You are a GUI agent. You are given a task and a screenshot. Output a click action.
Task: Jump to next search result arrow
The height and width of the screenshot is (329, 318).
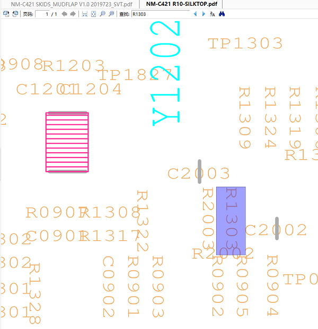coord(204,14)
